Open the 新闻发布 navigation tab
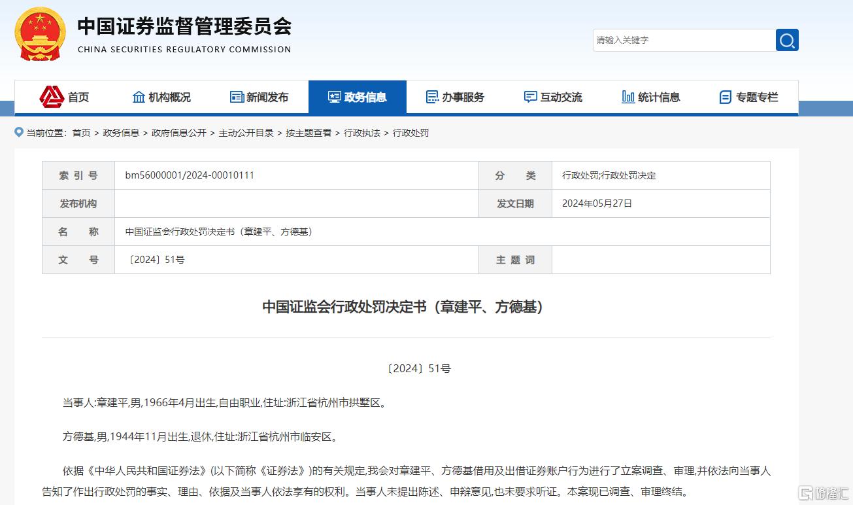 click(259, 97)
